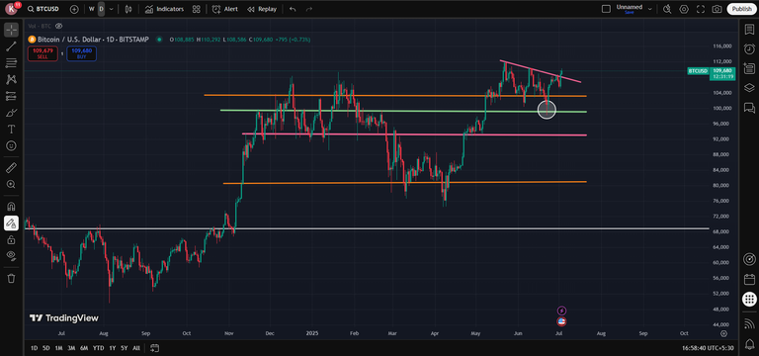Click the purple lightning event marker
The image size is (759, 356).
[561, 311]
